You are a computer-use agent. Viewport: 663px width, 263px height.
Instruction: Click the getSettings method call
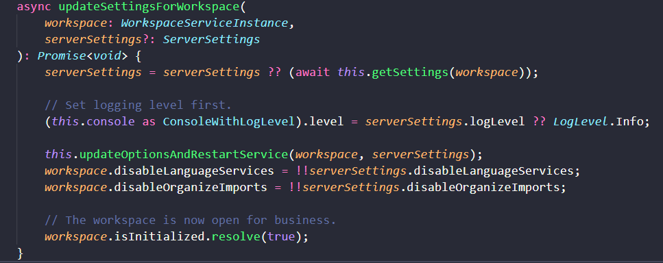click(410, 72)
